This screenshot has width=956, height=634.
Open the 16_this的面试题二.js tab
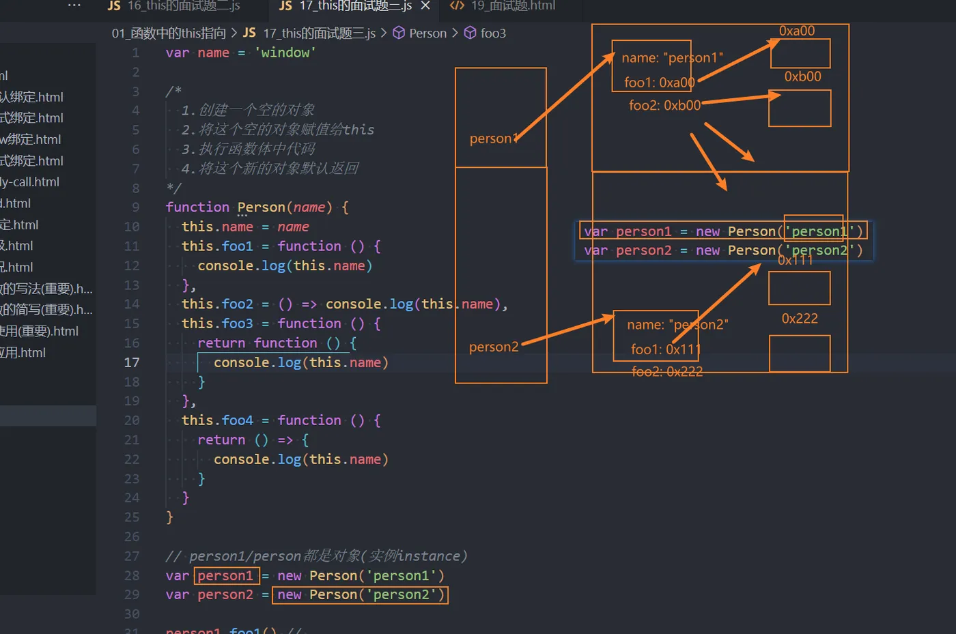click(x=183, y=6)
